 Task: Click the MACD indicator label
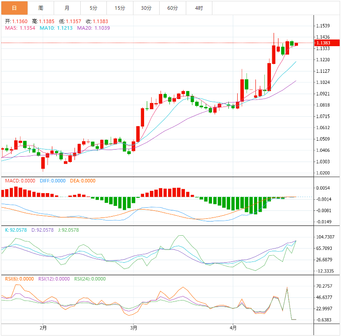tap(20, 181)
